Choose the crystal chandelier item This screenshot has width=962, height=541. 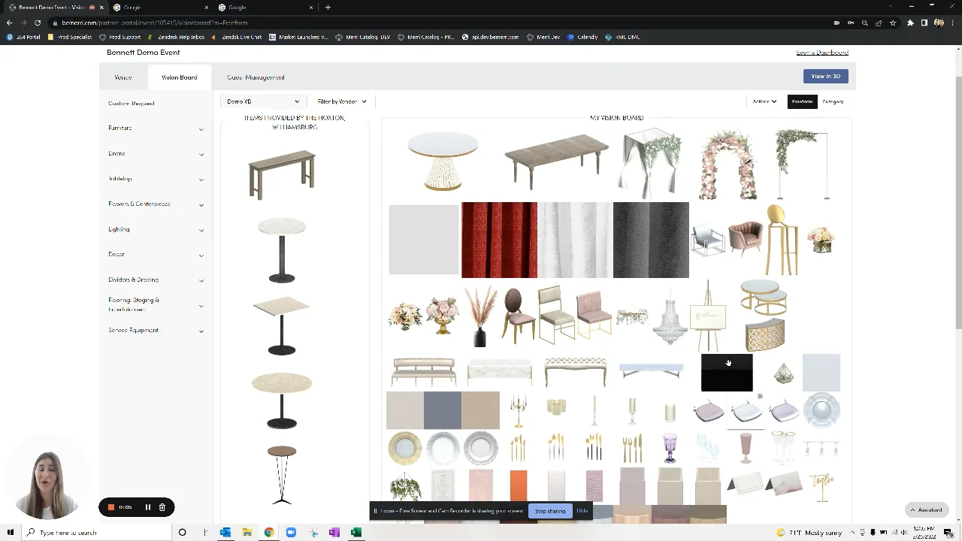(669, 318)
